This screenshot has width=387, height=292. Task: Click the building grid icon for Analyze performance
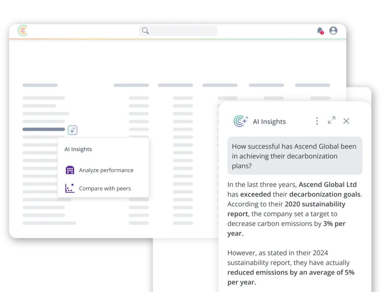(x=70, y=170)
